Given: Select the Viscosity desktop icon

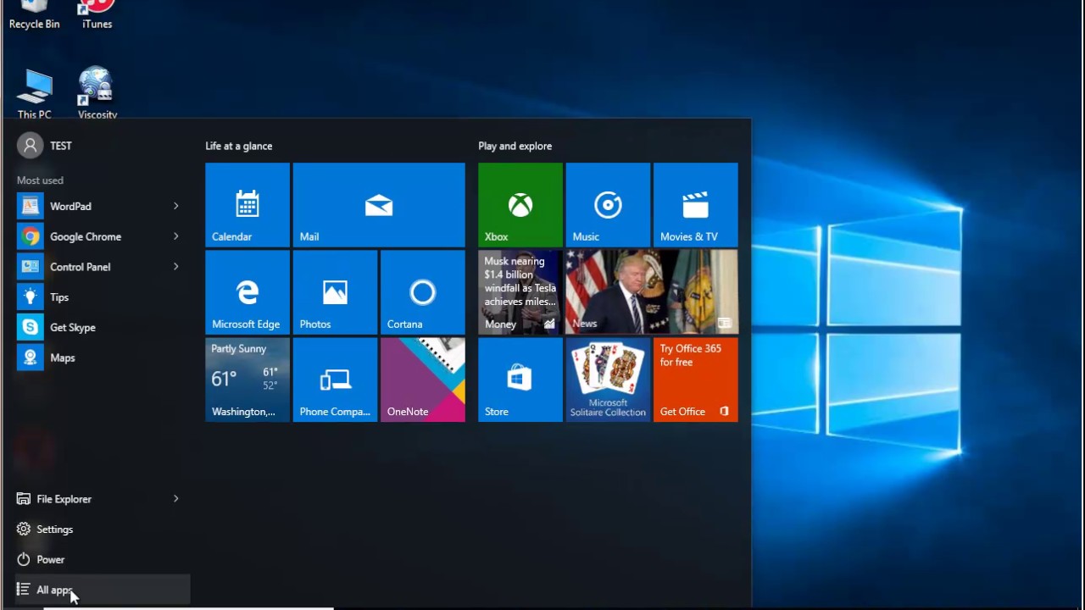Looking at the screenshot, I should coord(97,93).
